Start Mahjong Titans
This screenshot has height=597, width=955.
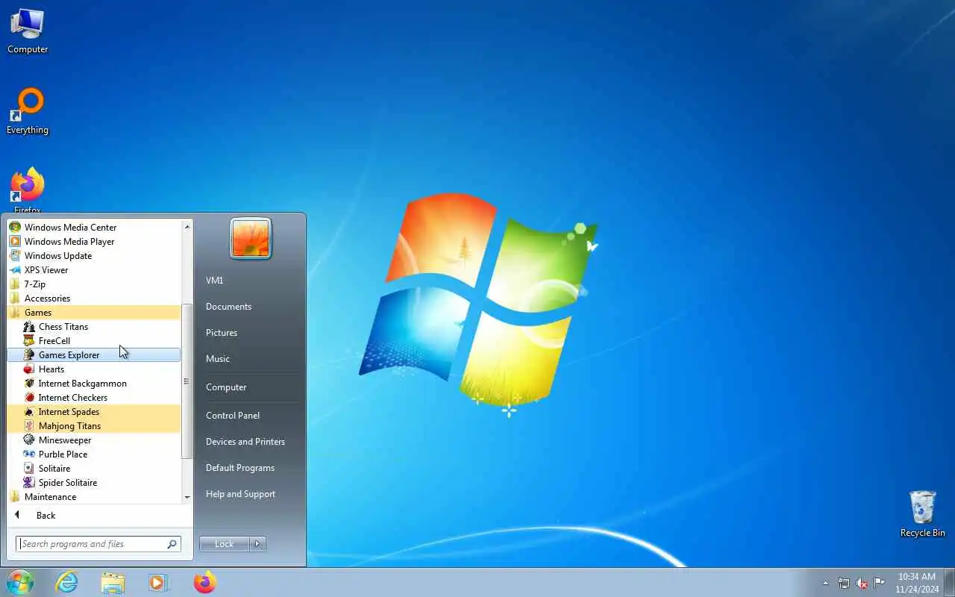click(x=93, y=425)
